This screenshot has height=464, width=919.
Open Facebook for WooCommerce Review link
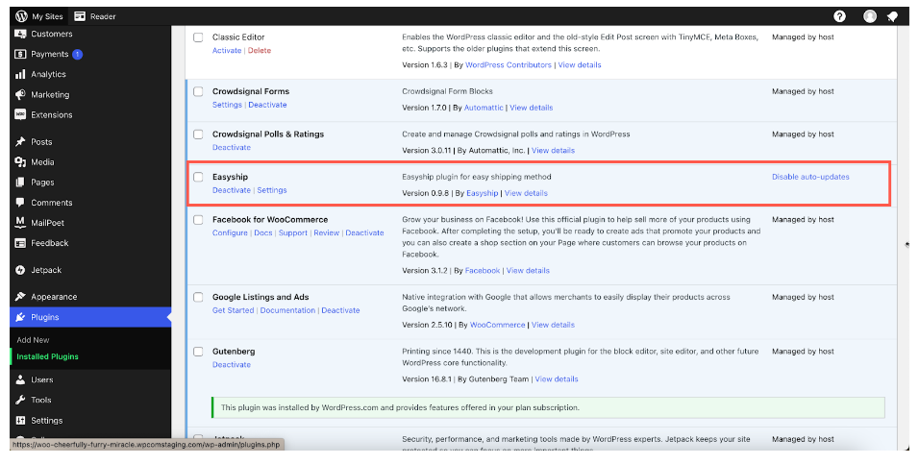pos(327,232)
